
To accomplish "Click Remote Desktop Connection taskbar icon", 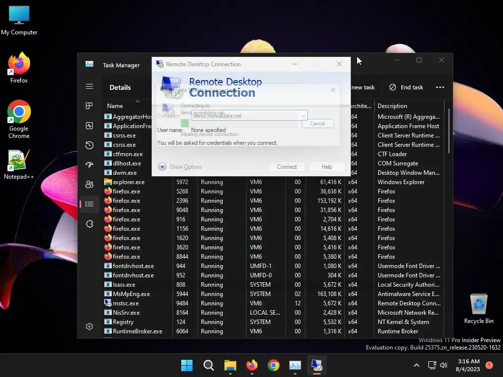I will (x=317, y=365).
